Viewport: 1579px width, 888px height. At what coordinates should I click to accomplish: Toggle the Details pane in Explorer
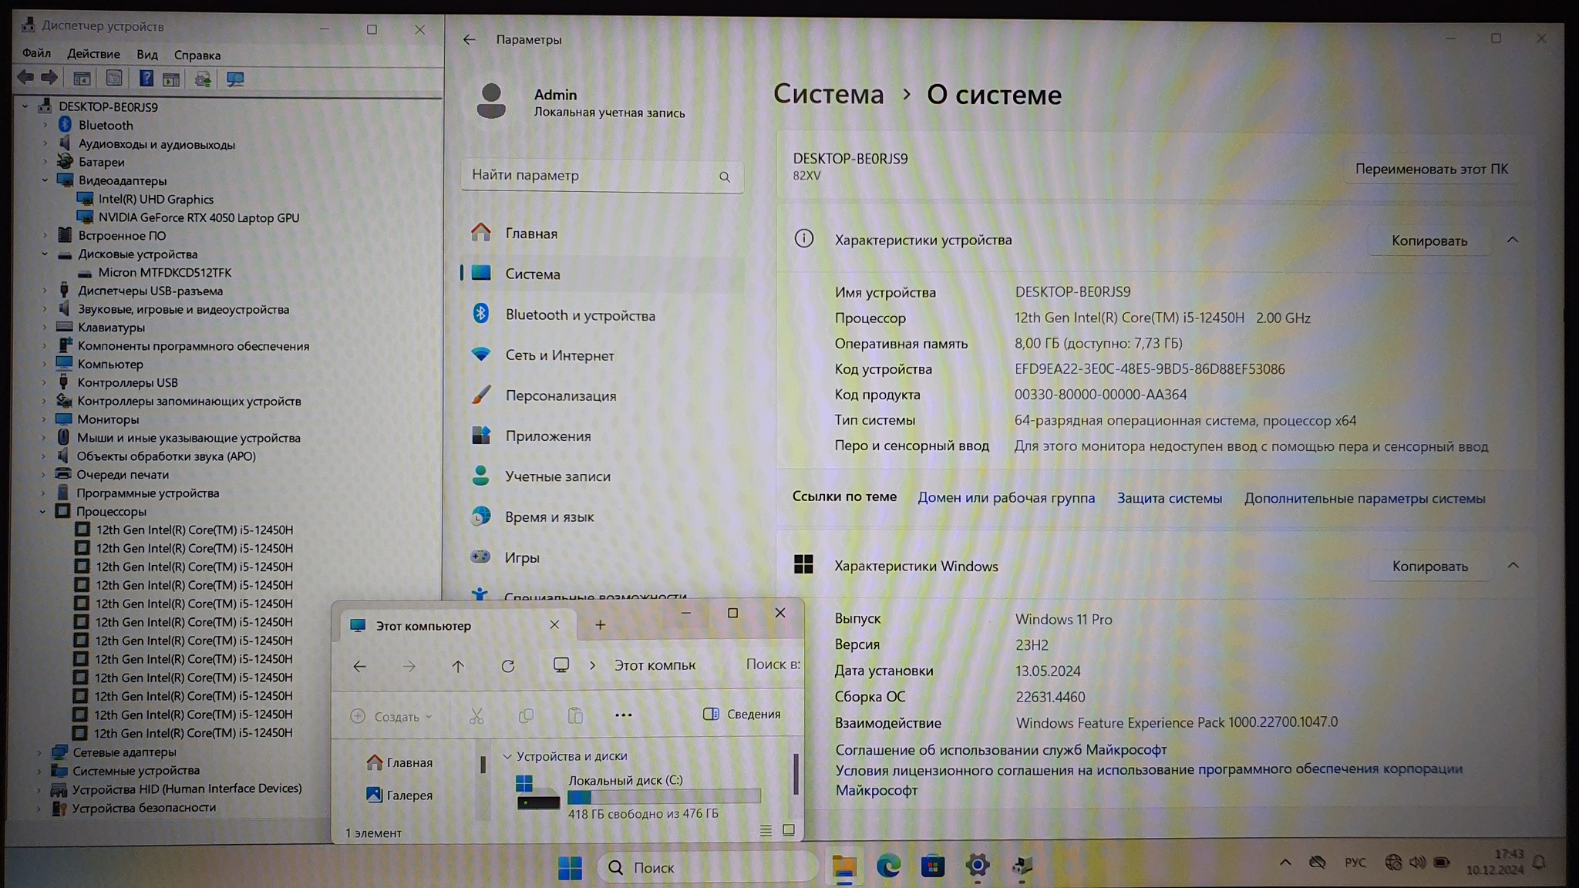click(x=742, y=715)
